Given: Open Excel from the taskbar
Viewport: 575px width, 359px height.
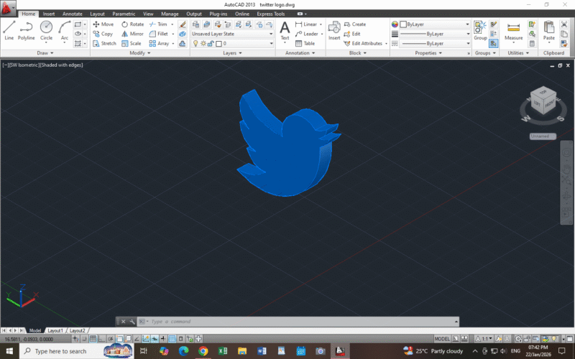Looking at the screenshot, I should 223,351.
